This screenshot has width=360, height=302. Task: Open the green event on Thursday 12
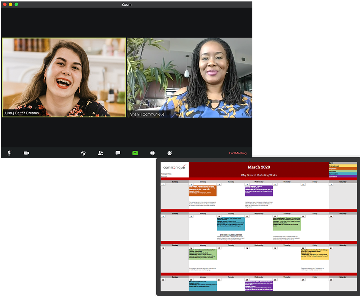[x=287, y=224]
